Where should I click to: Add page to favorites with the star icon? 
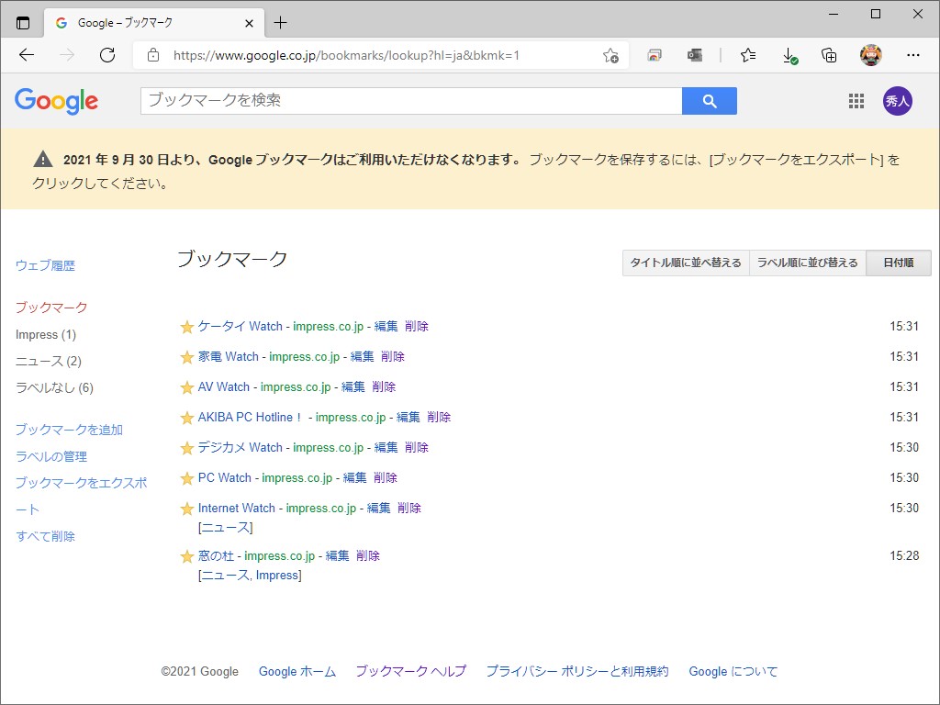tap(610, 55)
